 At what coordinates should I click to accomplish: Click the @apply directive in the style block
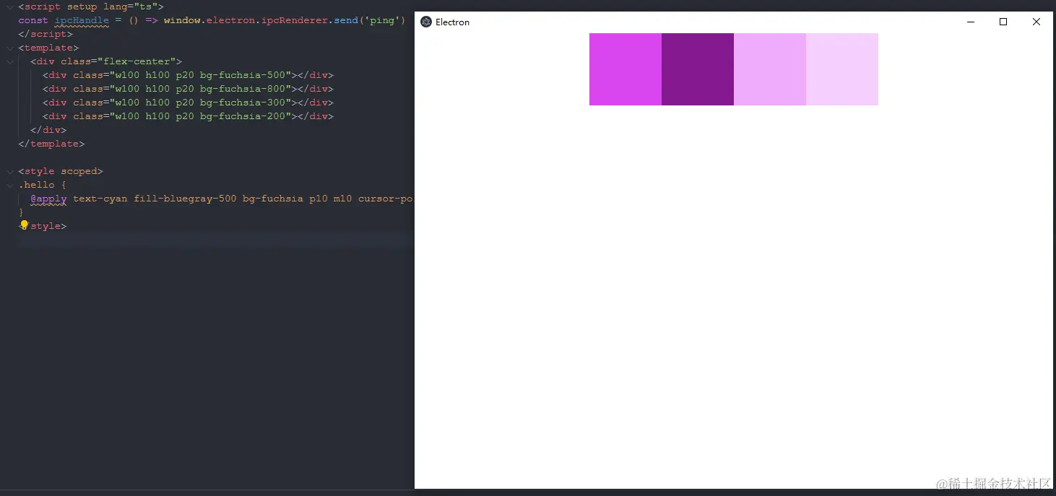coord(48,199)
